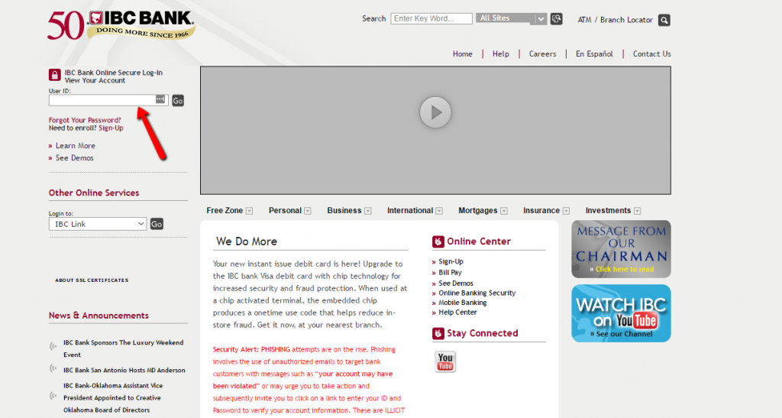Open Mobile Banking link

[x=462, y=303]
